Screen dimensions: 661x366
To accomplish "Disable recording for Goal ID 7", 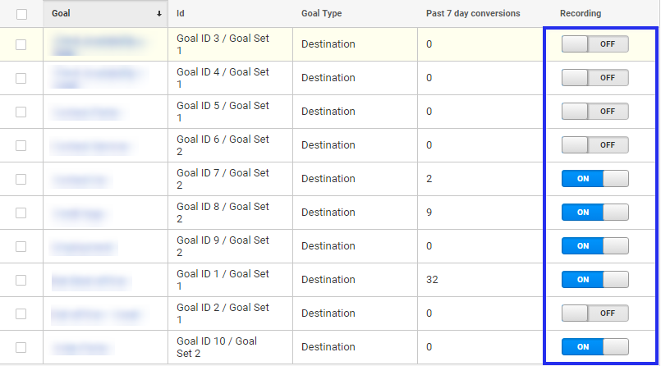I will (x=594, y=179).
